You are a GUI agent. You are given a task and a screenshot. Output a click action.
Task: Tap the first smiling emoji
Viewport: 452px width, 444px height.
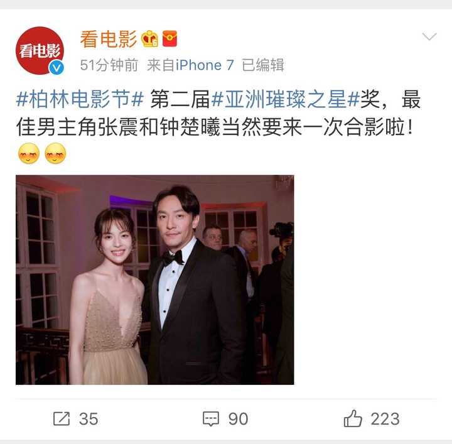(29, 153)
